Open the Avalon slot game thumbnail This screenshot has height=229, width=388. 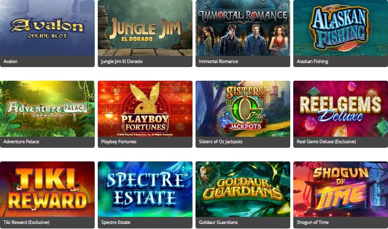click(x=47, y=28)
